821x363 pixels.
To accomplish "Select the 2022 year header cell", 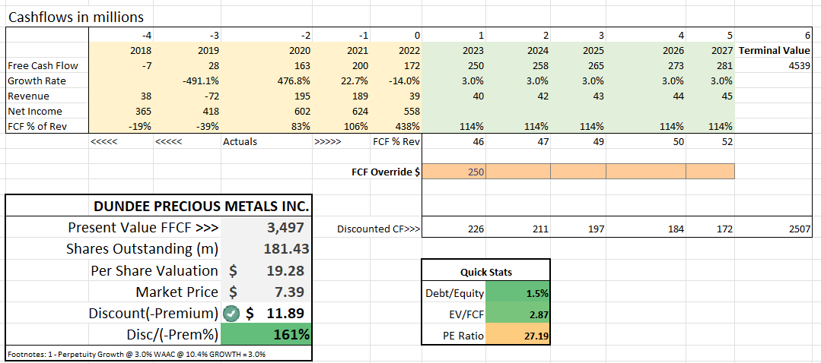I will [396, 51].
